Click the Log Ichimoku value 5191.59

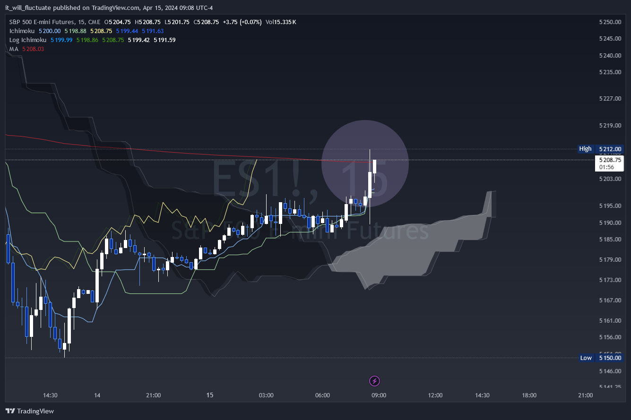(164, 40)
